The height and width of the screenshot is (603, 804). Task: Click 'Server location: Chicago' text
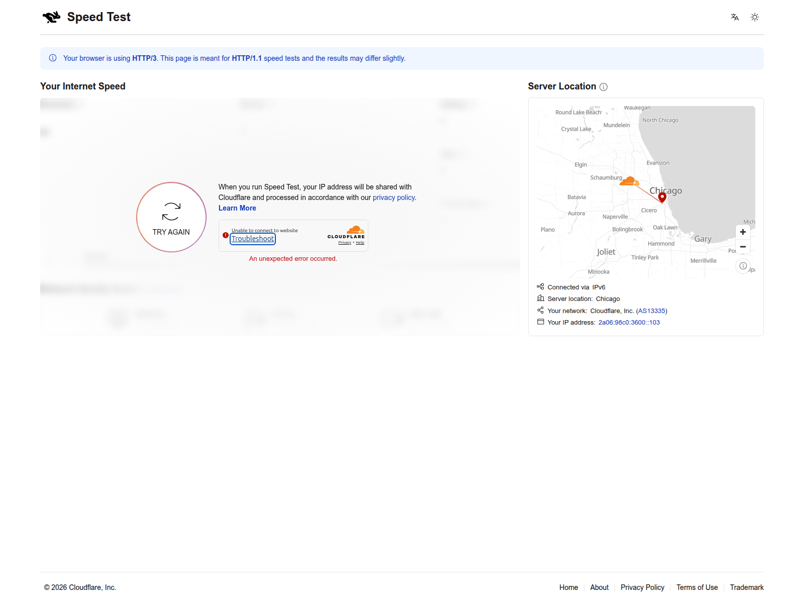point(583,299)
